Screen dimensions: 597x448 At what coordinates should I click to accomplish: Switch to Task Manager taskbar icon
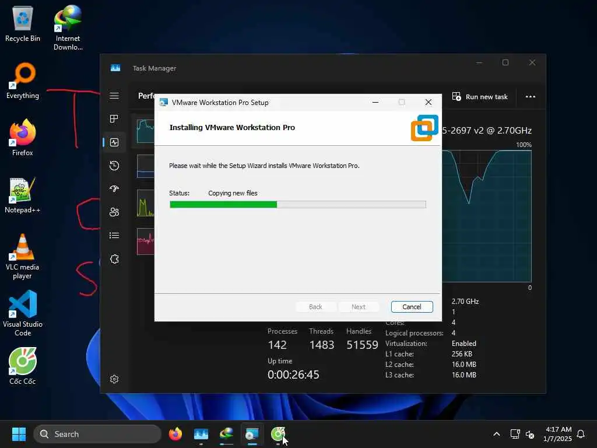[x=201, y=434]
